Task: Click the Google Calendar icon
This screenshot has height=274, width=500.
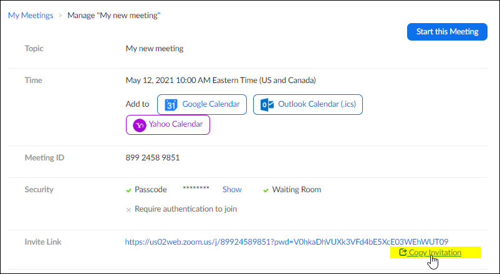Action: [171, 105]
